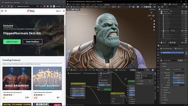This screenshot has height=106, width=188.
Task: Enable the Clamp Result checkbox
Action: coord(99,80)
